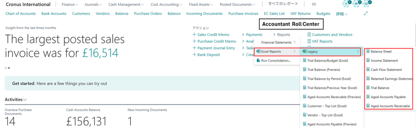Image resolution: width=416 pixels, height=128 pixels.
Task: Click the Trial Balance/Budget (Excel) report icon
Action: coord(305,61)
